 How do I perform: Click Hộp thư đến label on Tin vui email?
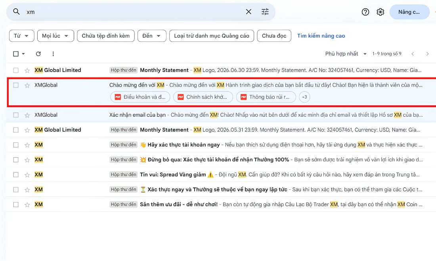tap(123, 174)
